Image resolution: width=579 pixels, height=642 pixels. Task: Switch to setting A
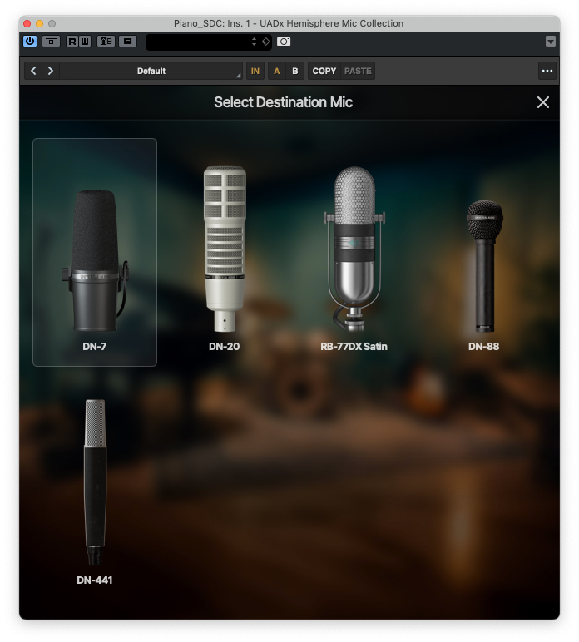click(x=277, y=72)
